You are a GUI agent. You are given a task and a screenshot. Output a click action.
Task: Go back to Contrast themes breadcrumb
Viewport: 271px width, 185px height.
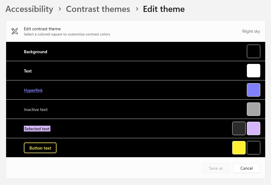click(98, 9)
